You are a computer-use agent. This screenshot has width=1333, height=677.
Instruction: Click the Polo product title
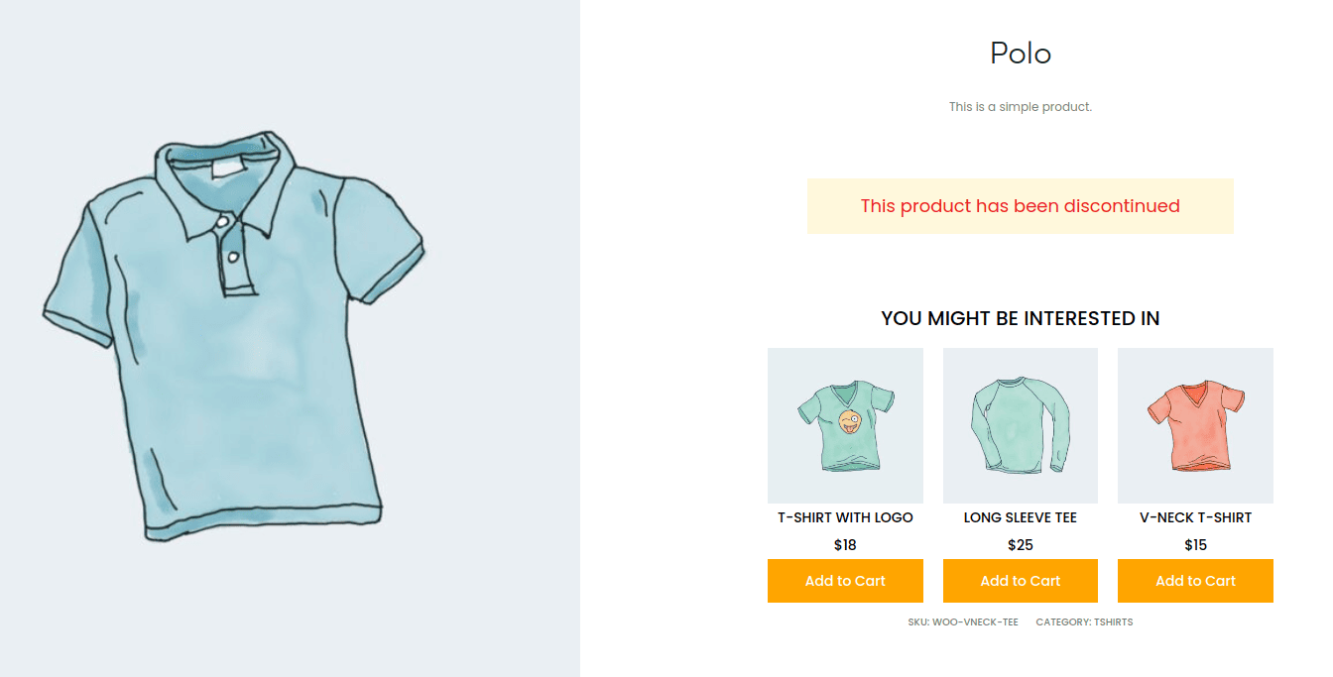click(x=1020, y=54)
